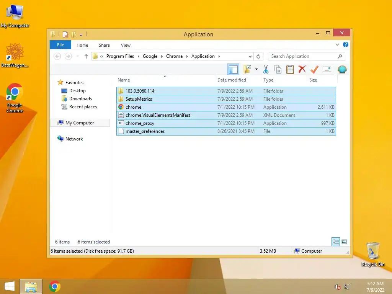
Task: Toggle the navigation pane layout button
Action: tap(233, 69)
